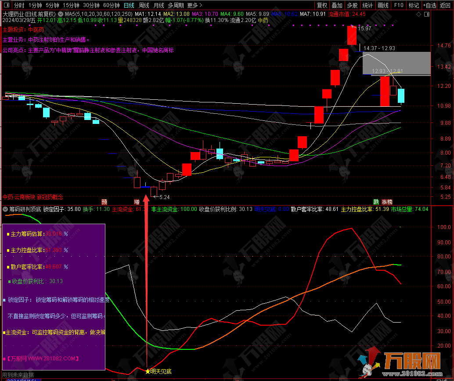Click the 市场总量: 74.04 value
This screenshot has width=454, height=381.
coord(410,209)
